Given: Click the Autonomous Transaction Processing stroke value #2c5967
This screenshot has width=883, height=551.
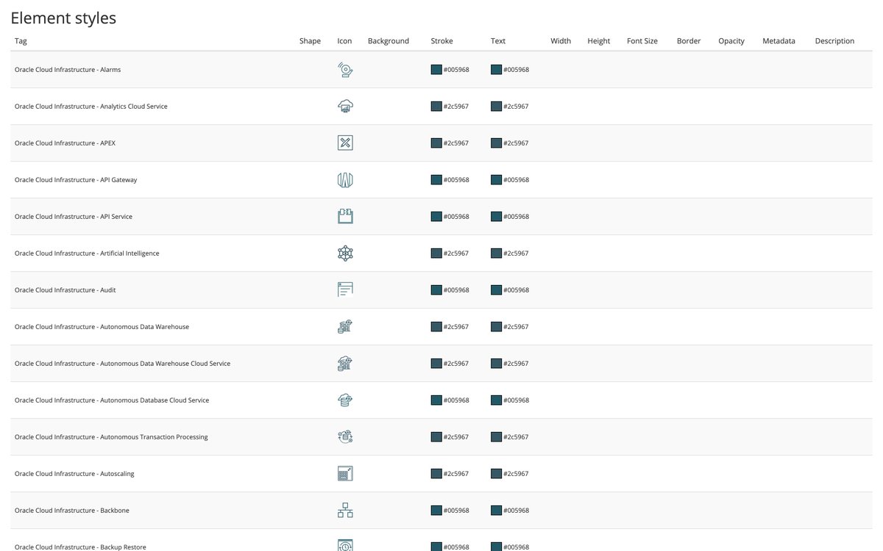Looking at the screenshot, I should (x=456, y=437).
